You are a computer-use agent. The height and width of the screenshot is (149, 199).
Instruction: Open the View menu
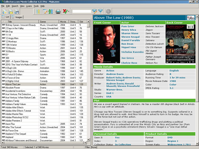pyautogui.click(x=22, y=6)
